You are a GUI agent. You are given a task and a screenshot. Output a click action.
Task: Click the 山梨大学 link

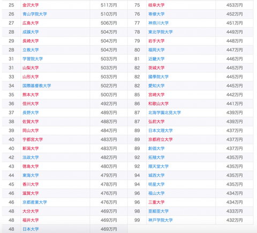pyautogui.click(x=31, y=68)
